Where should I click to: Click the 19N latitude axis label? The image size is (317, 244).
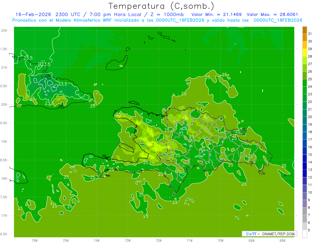[4, 142]
